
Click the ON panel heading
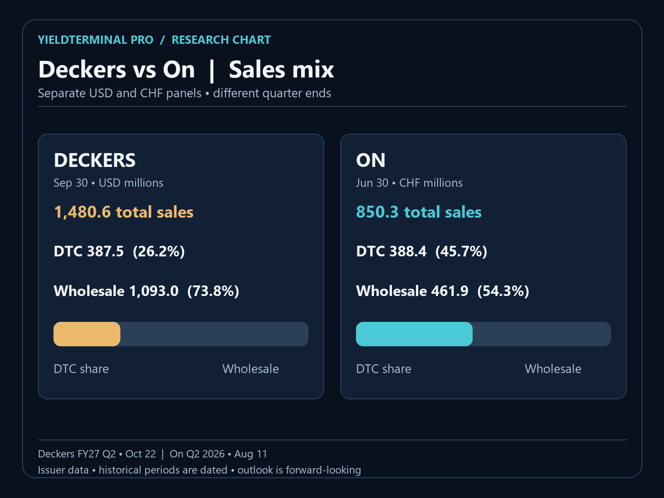[371, 160]
